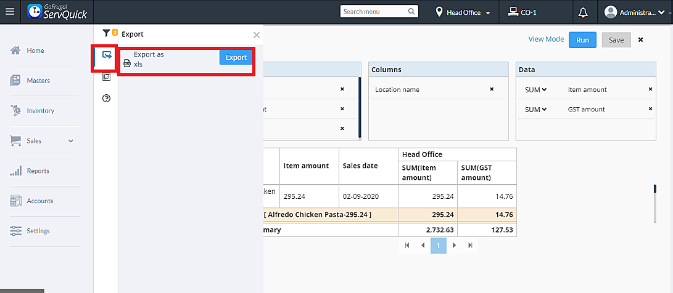The image size is (673, 293).
Task: Open the pivot layout settings icon
Action: pos(106,77)
